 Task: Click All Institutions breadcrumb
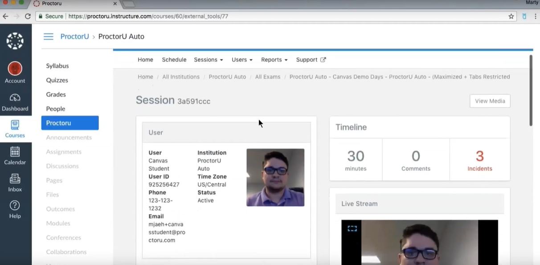pyautogui.click(x=181, y=77)
